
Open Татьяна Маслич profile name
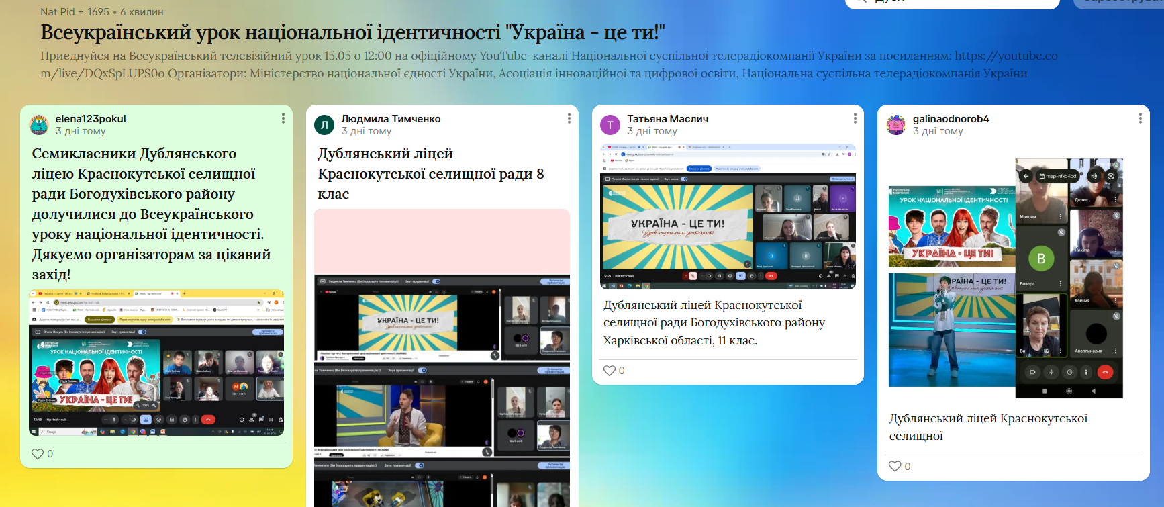[667, 119]
